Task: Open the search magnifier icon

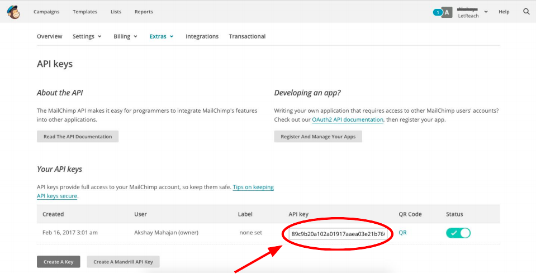Action: tap(526, 12)
